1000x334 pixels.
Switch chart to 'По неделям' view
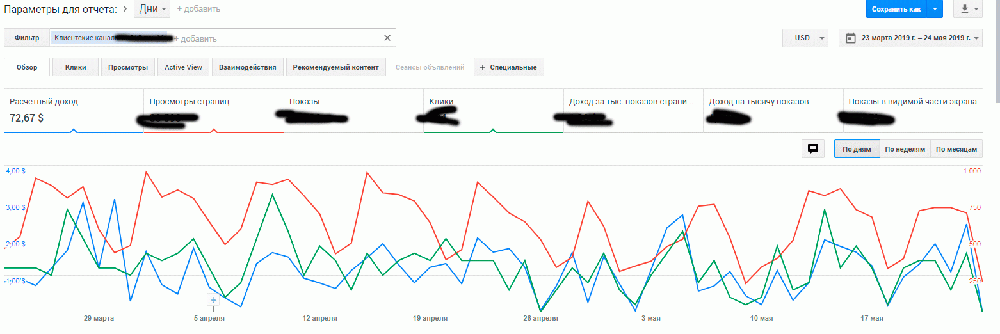coord(905,149)
